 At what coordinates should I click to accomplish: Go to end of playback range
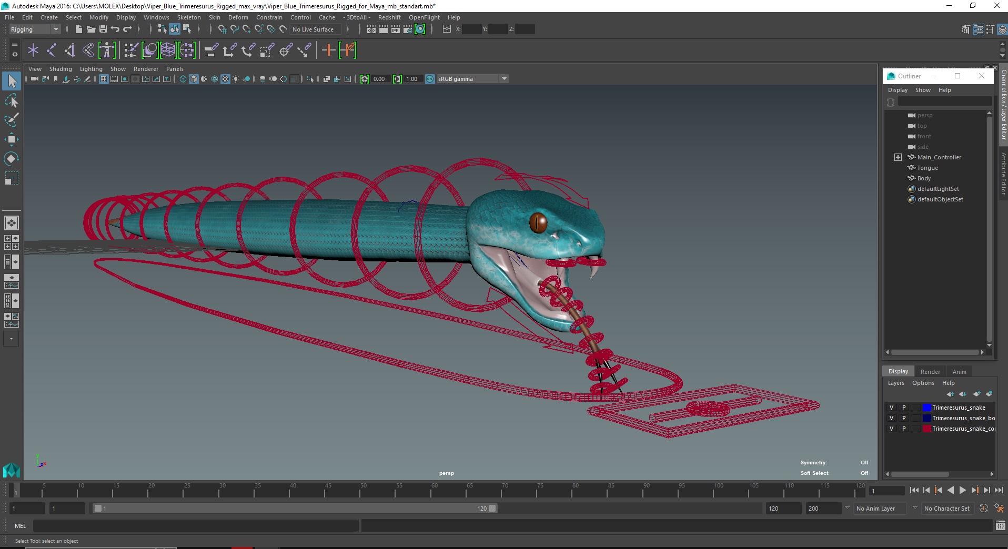999,490
